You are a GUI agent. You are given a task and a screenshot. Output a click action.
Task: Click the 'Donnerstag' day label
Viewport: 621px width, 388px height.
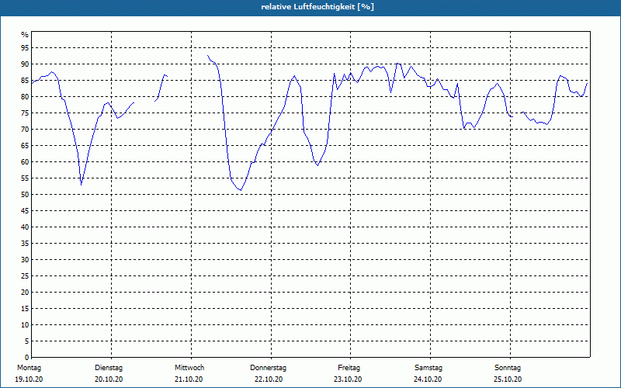pos(268,368)
